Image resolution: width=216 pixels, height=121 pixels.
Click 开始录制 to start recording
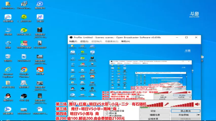click(184, 115)
